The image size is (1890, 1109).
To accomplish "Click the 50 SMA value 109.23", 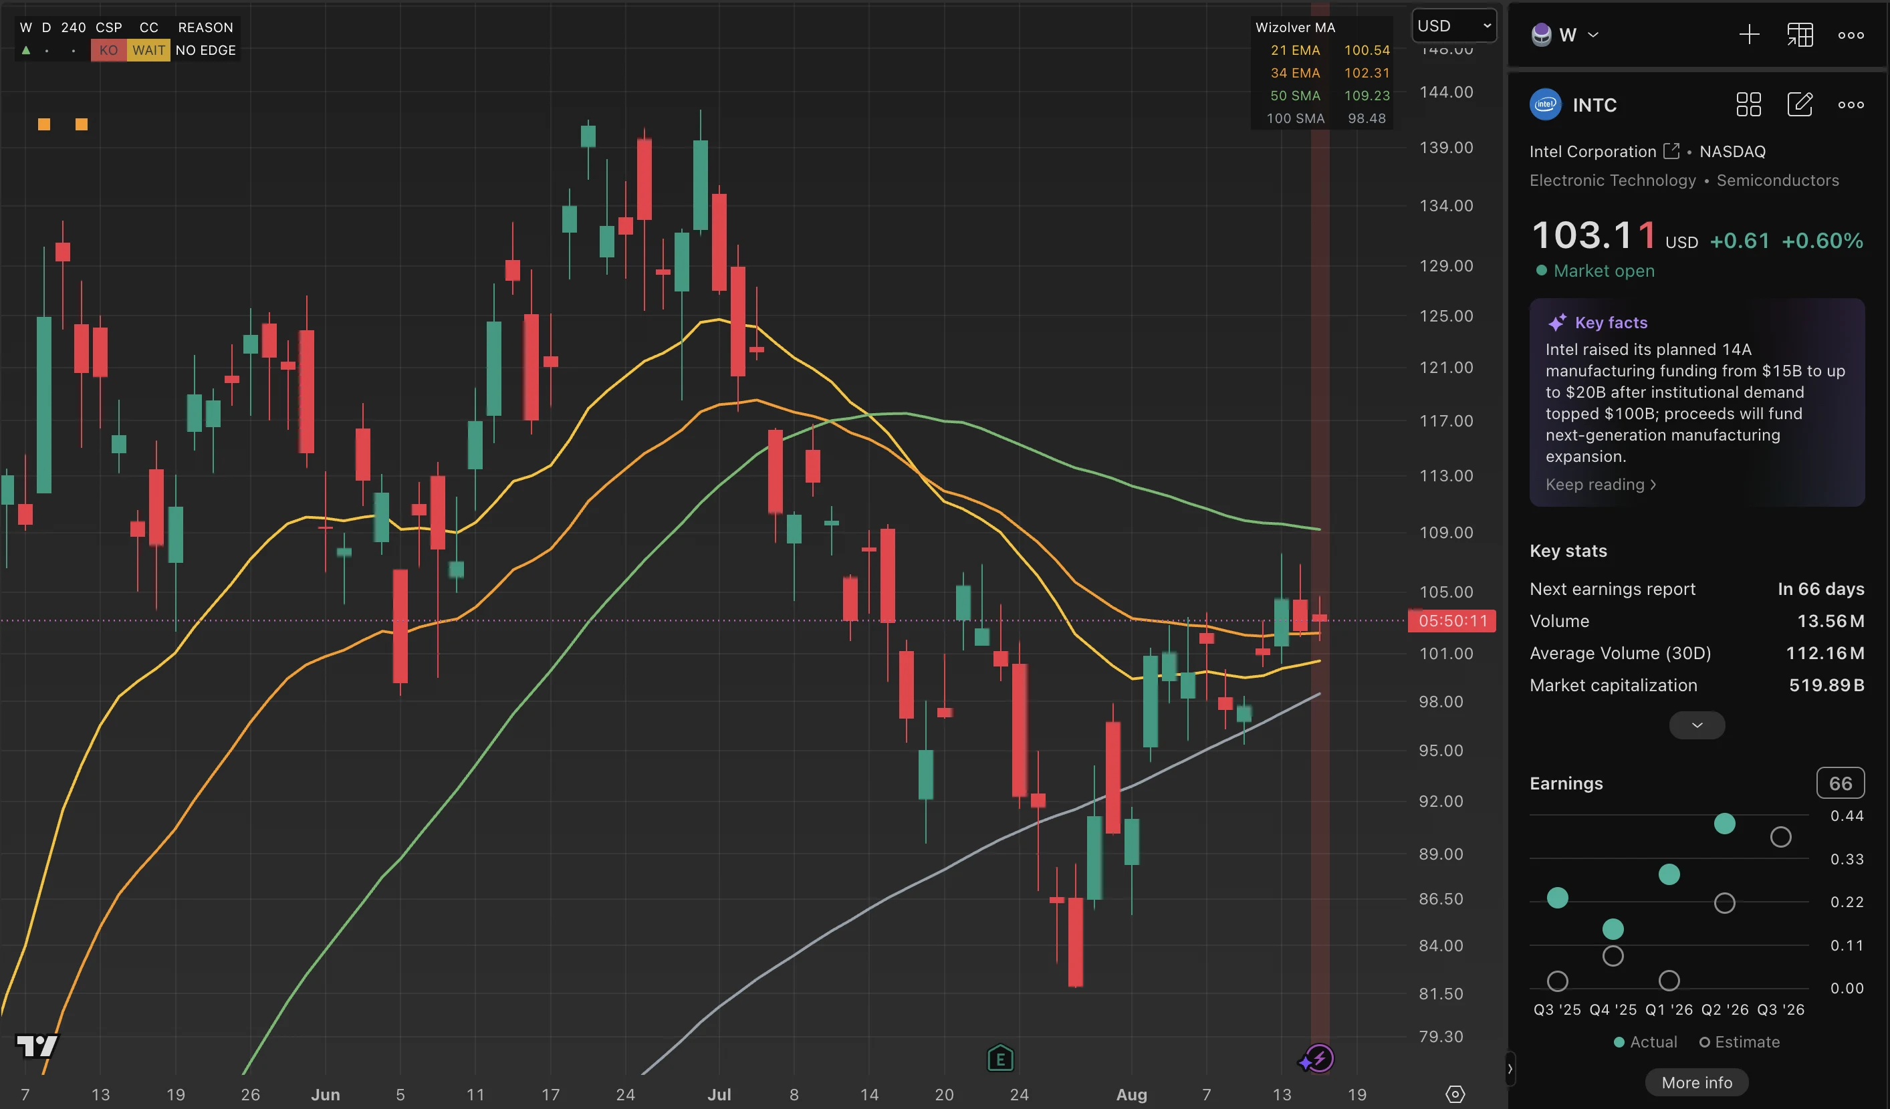I will point(1367,95).
